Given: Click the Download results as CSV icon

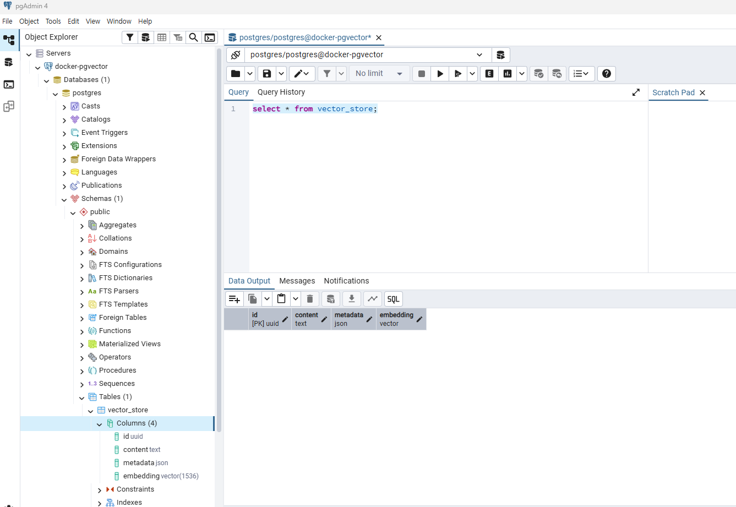Looking at the screenshot, I should pos(352,299).
